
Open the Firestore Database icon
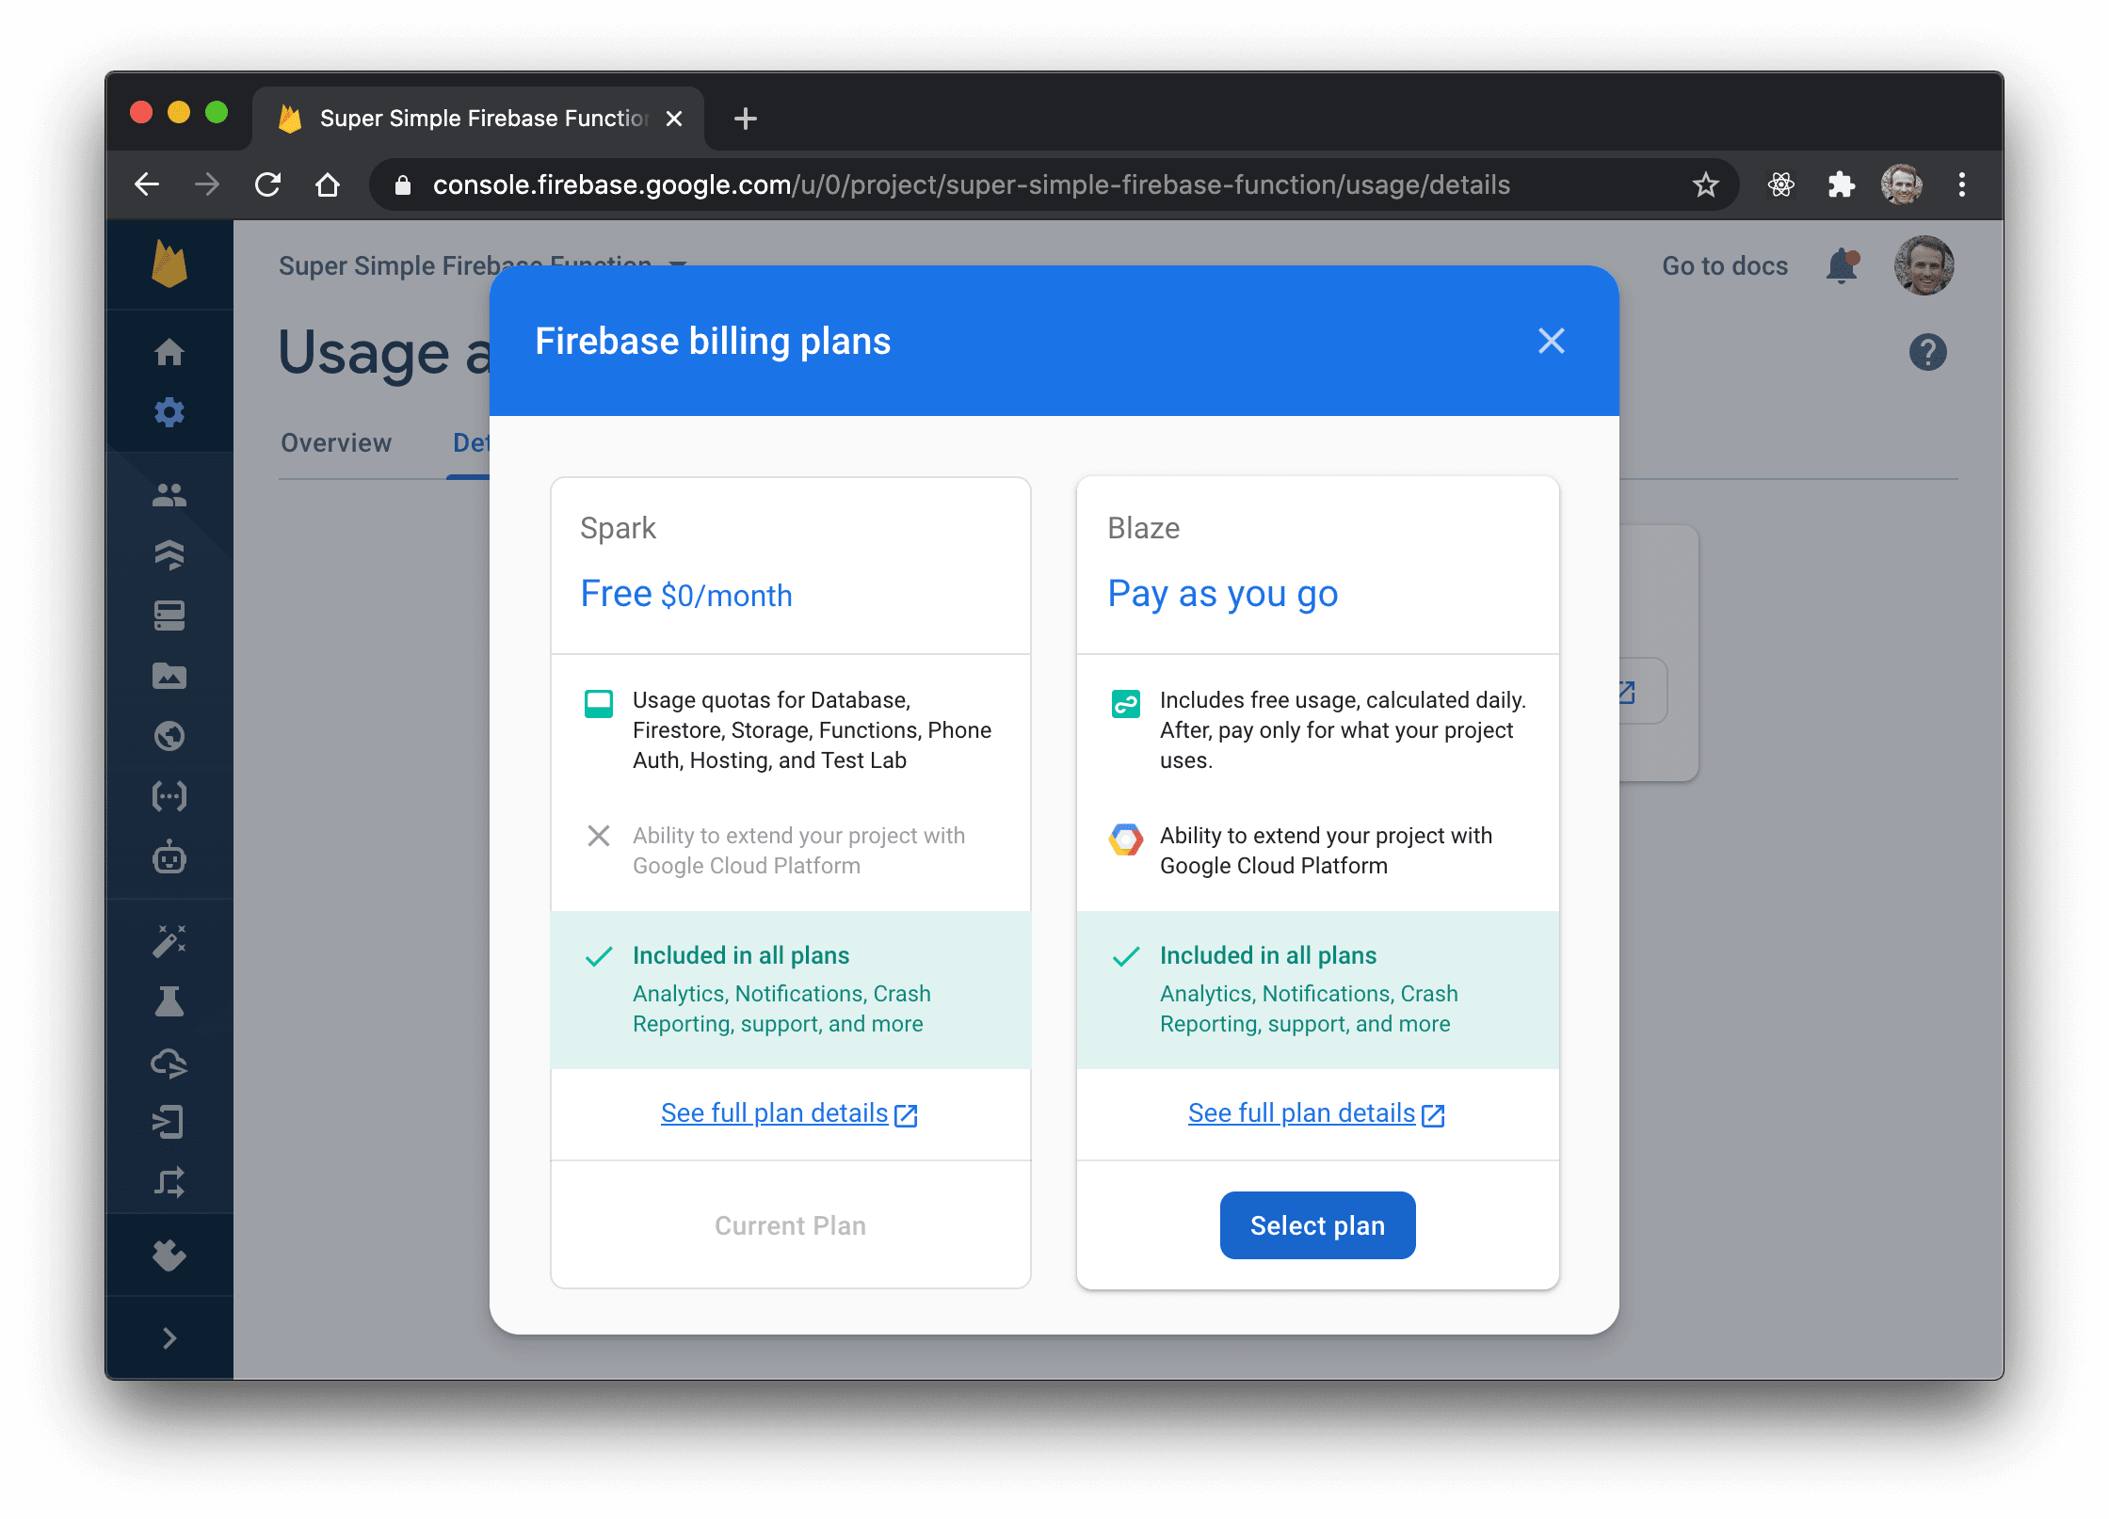pos(170,554)
